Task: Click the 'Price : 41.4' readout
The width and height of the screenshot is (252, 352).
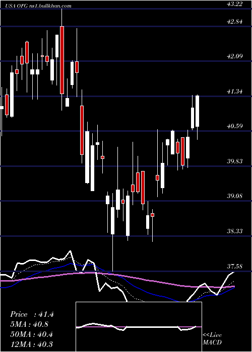Action: click(32, 314)
